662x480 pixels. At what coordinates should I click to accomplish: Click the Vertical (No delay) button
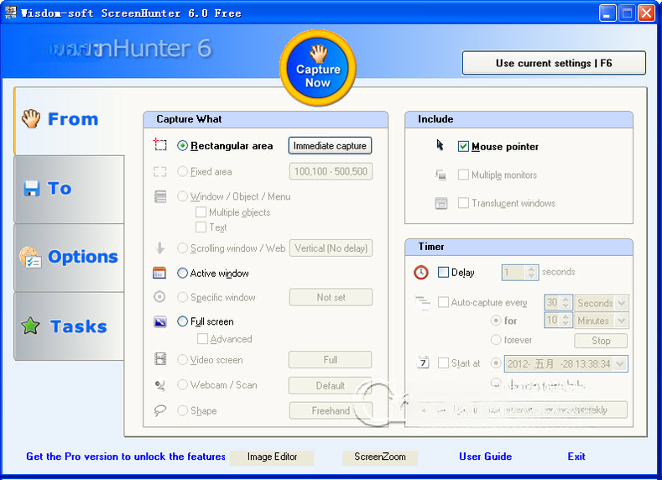click(331, 248)
